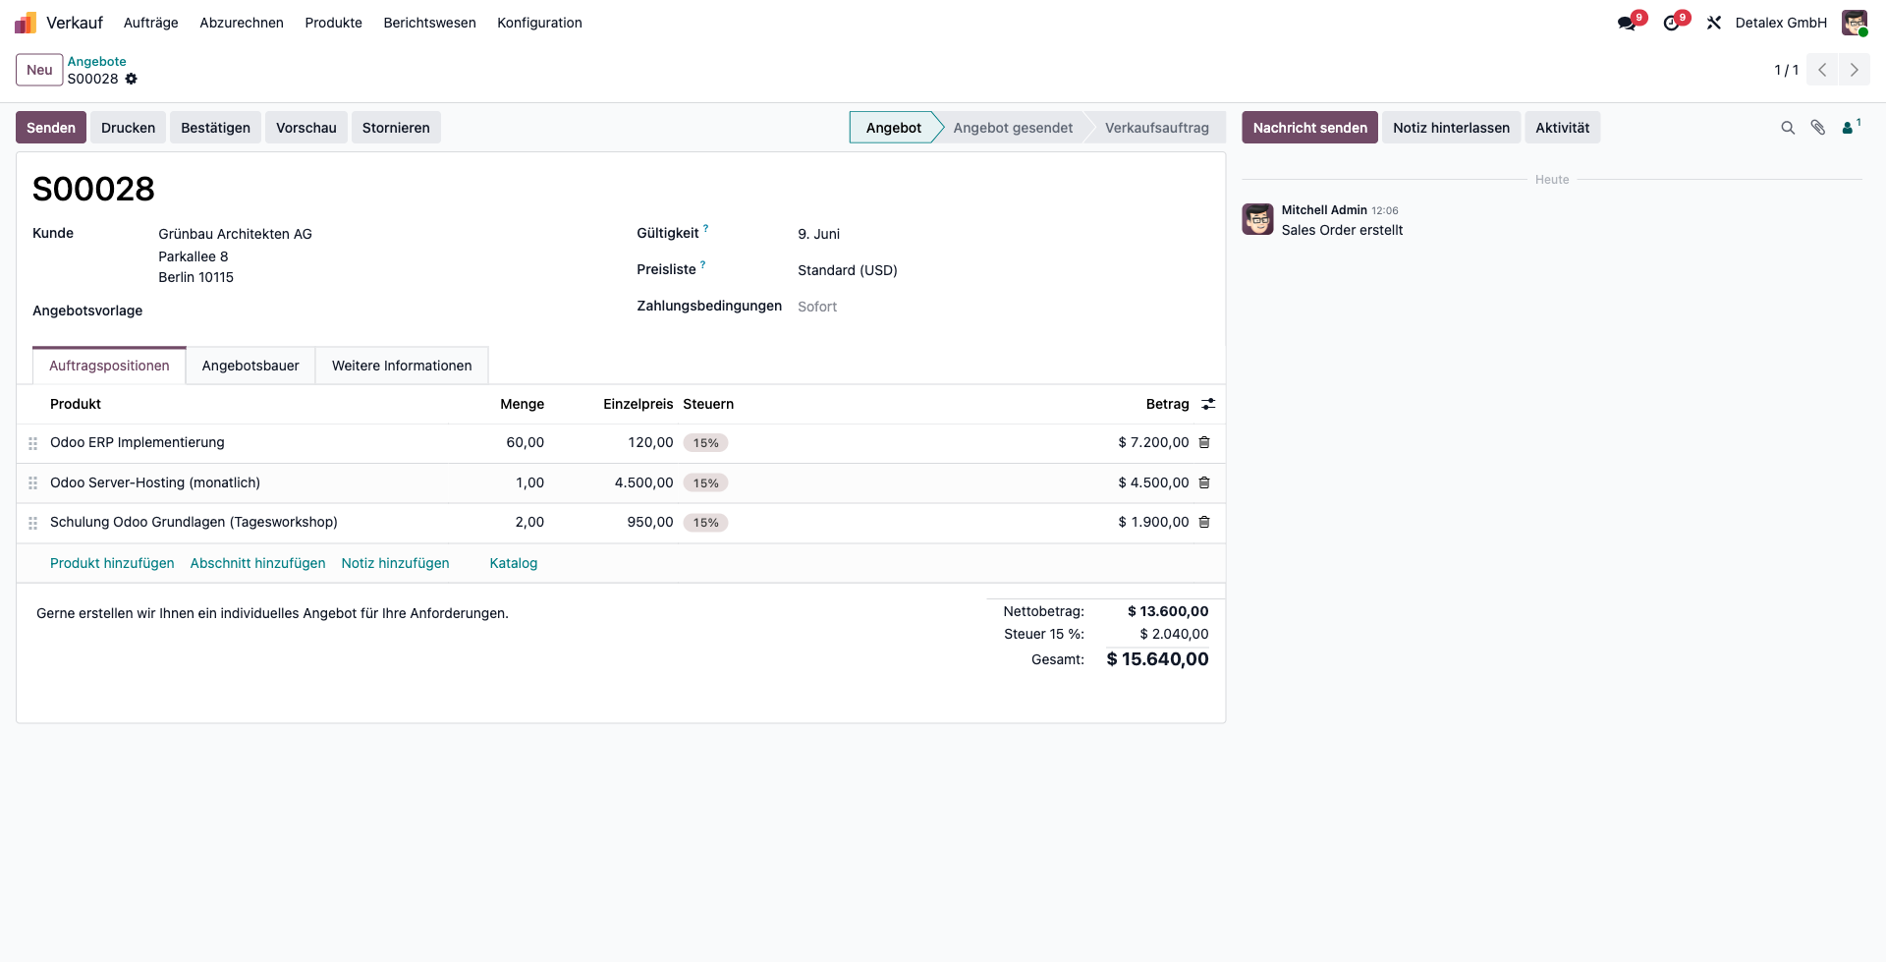1886x962 pixels.
Task: Cancel the quotation with Stornieren
Action: (396, 128)
